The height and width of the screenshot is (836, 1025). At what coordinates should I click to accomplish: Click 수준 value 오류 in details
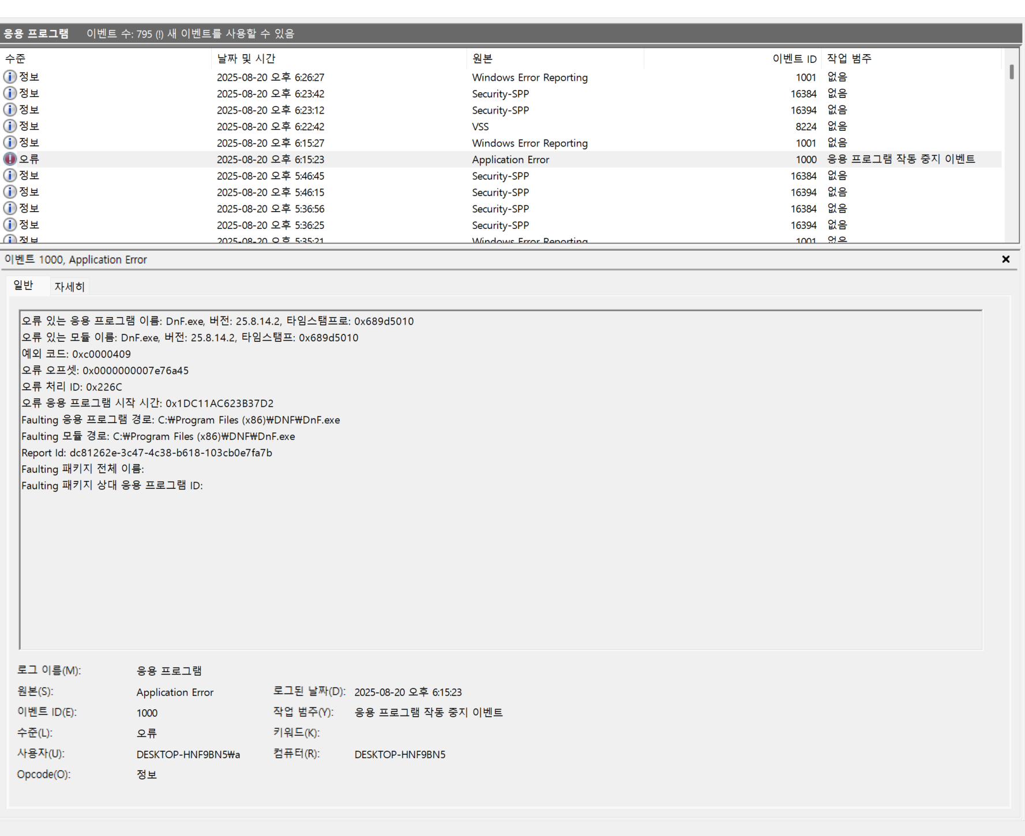(x=147, y=733)
